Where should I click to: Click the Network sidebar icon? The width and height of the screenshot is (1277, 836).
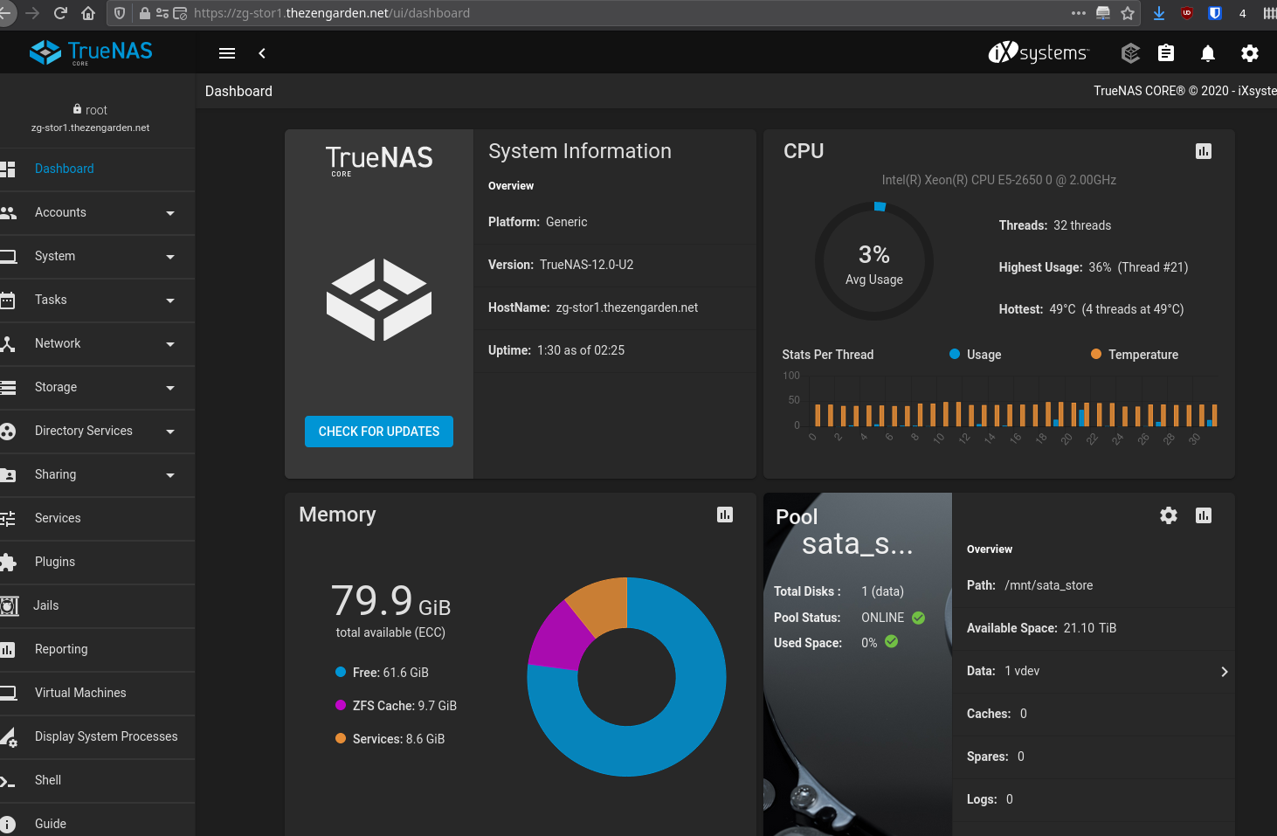[x=8, y=344]
